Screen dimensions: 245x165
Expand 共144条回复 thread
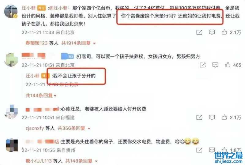(x=41, y=95)
